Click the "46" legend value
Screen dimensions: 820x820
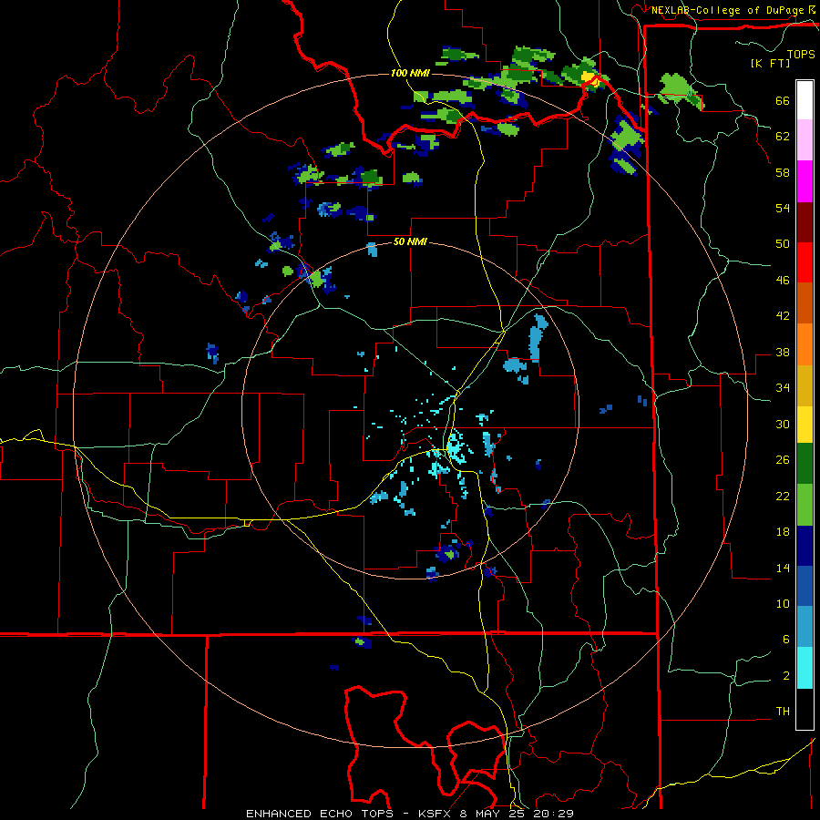coord(783,280)
